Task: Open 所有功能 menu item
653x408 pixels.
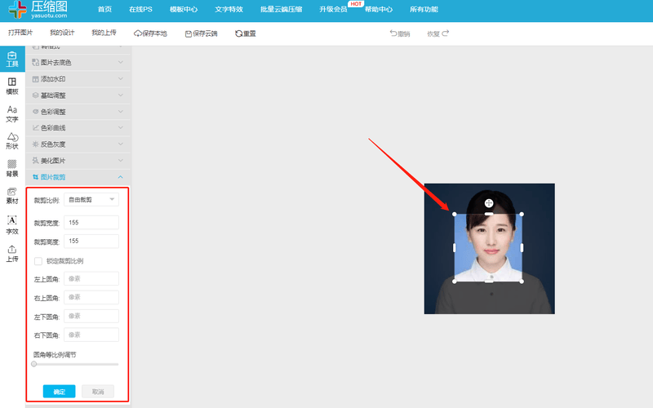Action: click(424, 9)
